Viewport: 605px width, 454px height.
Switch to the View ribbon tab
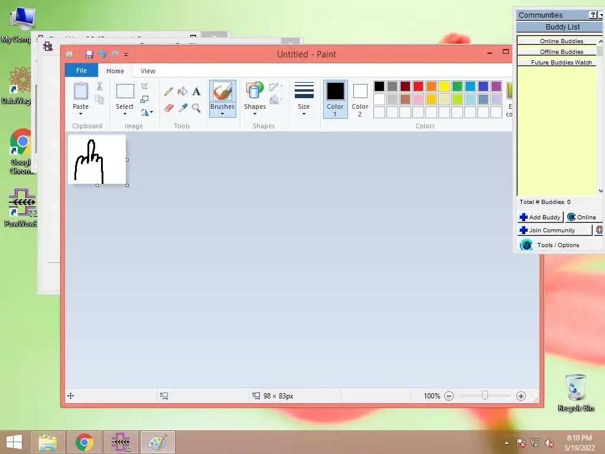(x=148, y=71)
